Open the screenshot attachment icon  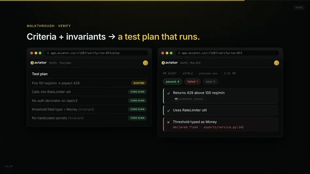point(176,99)
